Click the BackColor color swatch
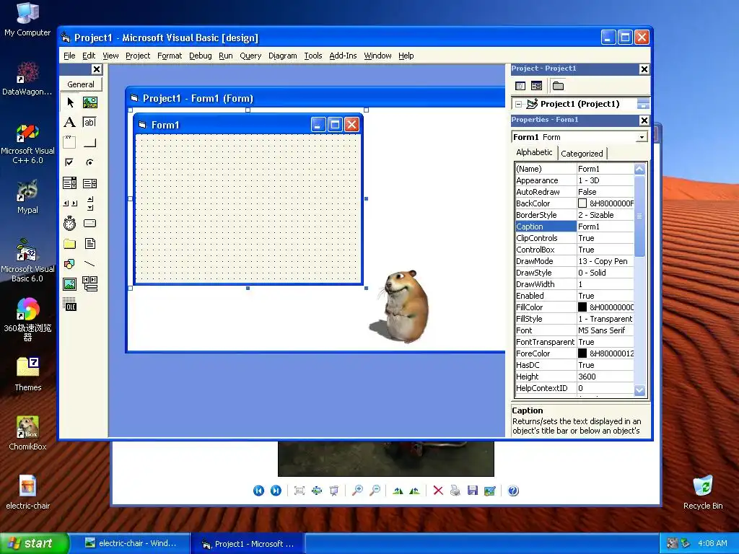739x554 pixels. click(x=582, y=203)
